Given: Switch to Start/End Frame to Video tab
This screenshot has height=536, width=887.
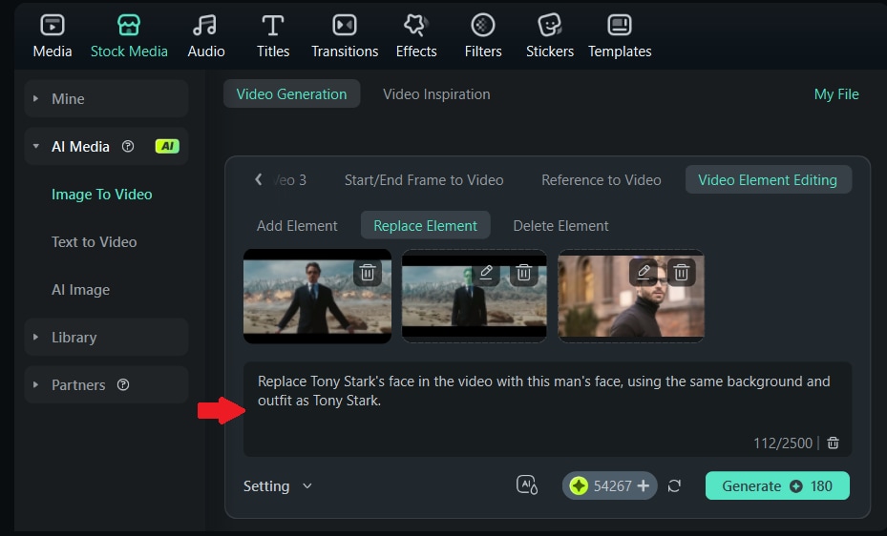Looking at the screenshot, I should point(424,179).
